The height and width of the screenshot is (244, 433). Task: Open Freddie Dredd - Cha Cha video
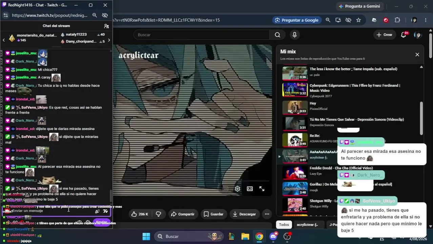coord(341,168)
